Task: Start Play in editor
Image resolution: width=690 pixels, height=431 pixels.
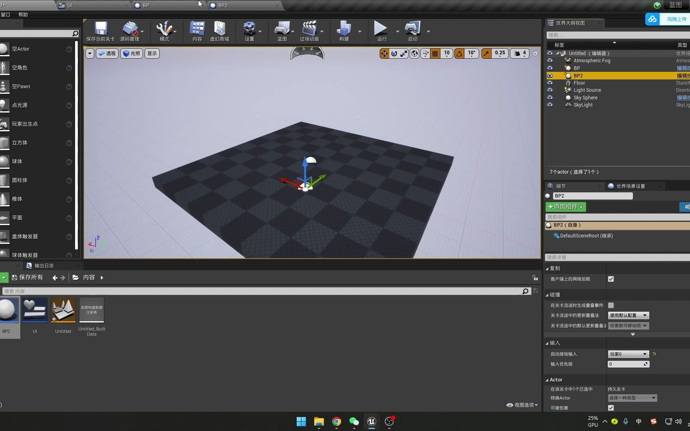Action: point(381,31)
